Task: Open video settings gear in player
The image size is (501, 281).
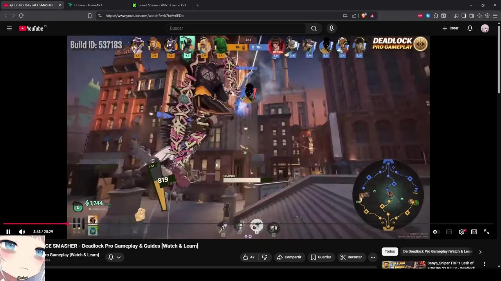Action: coord(461,232)
